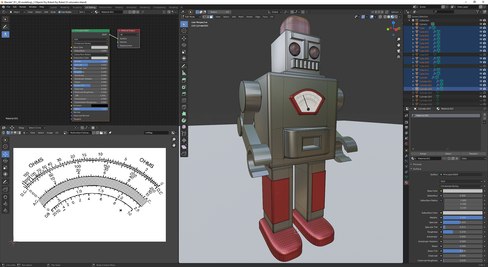This screenshot has width=488, height=267.
Task: Adjust the Metallic slider in Principled BSDF node
Action: tap(90, 62)
